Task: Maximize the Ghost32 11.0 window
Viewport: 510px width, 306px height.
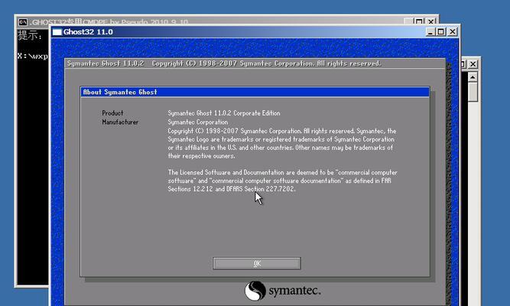Action: click(441, 32)
